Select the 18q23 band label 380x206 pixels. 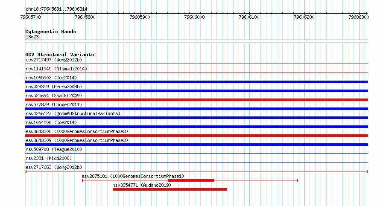tap(32, 37)
